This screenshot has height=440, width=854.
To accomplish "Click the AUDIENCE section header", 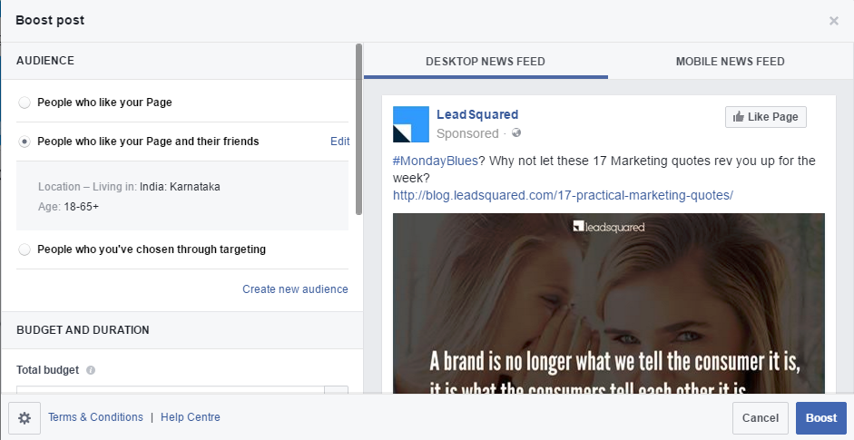I will tap(45, 61).
